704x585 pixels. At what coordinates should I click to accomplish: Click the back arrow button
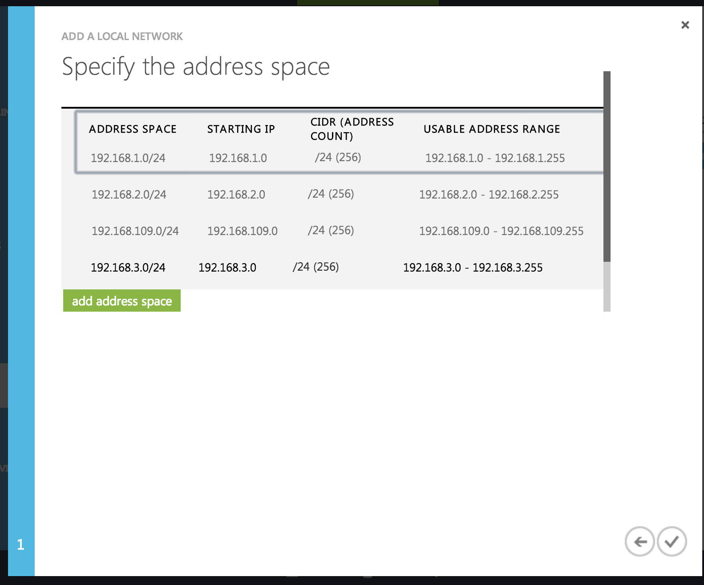tap(639, 541)
